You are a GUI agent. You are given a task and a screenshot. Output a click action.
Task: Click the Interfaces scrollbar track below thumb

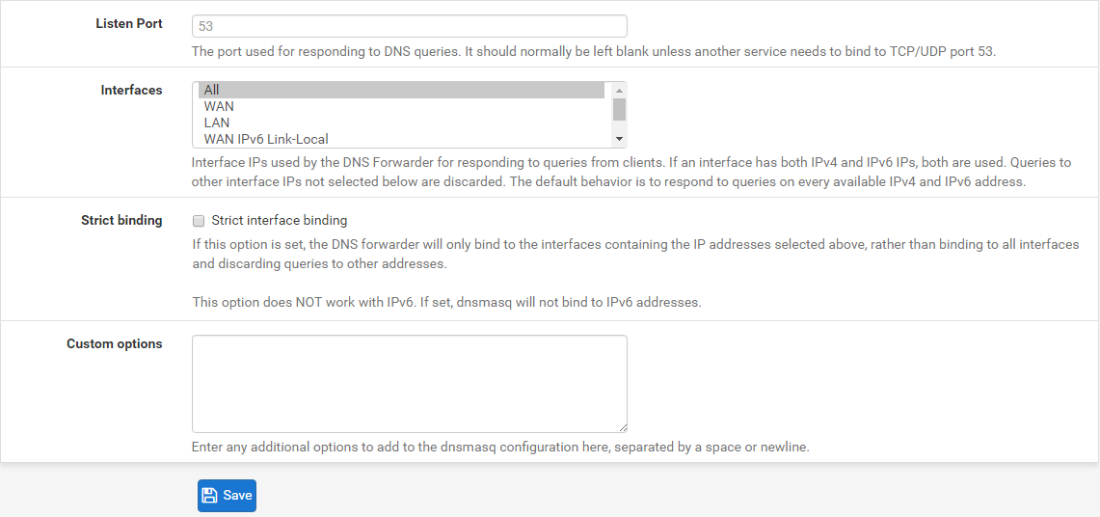click(x=620, y=127)
